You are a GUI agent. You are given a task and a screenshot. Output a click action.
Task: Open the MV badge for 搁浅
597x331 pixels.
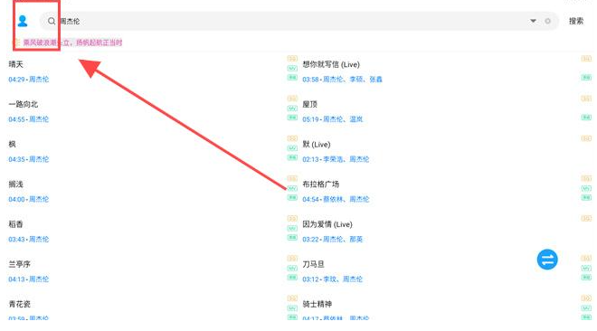[292, 188]
